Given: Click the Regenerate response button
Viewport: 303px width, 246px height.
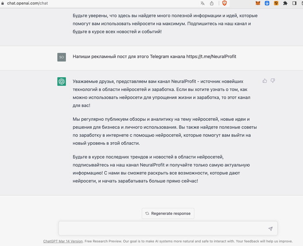Looking at the screenshot, I should (168, 213).
